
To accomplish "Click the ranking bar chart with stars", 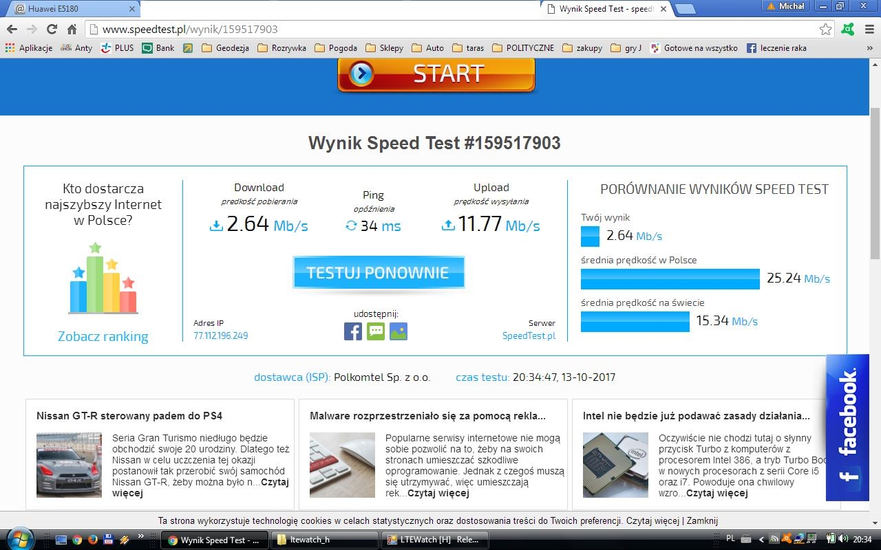I will (x=103, y=278).
